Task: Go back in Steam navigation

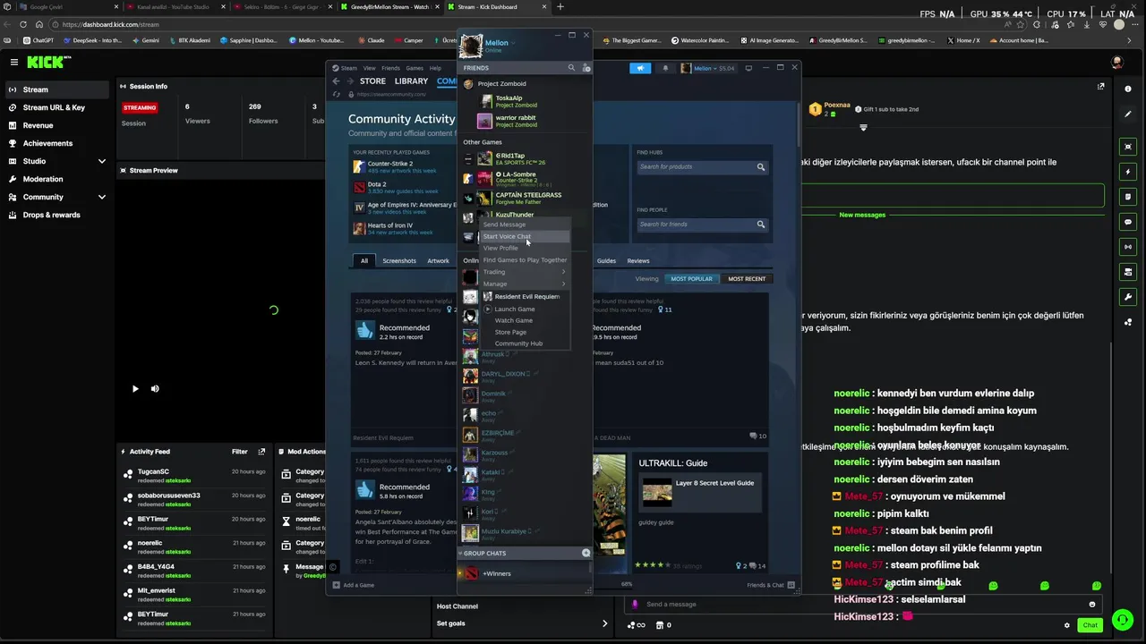Action: point(337,81)
